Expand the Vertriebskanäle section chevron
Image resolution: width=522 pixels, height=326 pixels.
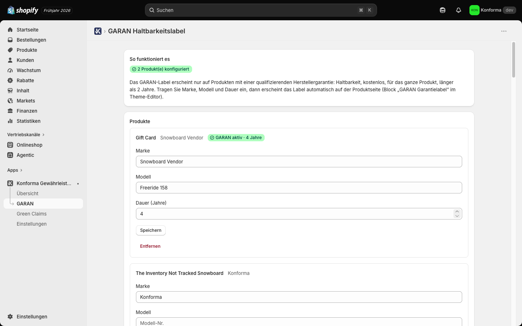pyautogui.click(x=43, y=135)
